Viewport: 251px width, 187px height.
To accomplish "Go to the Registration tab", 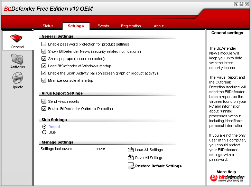I will pos(131,26).
